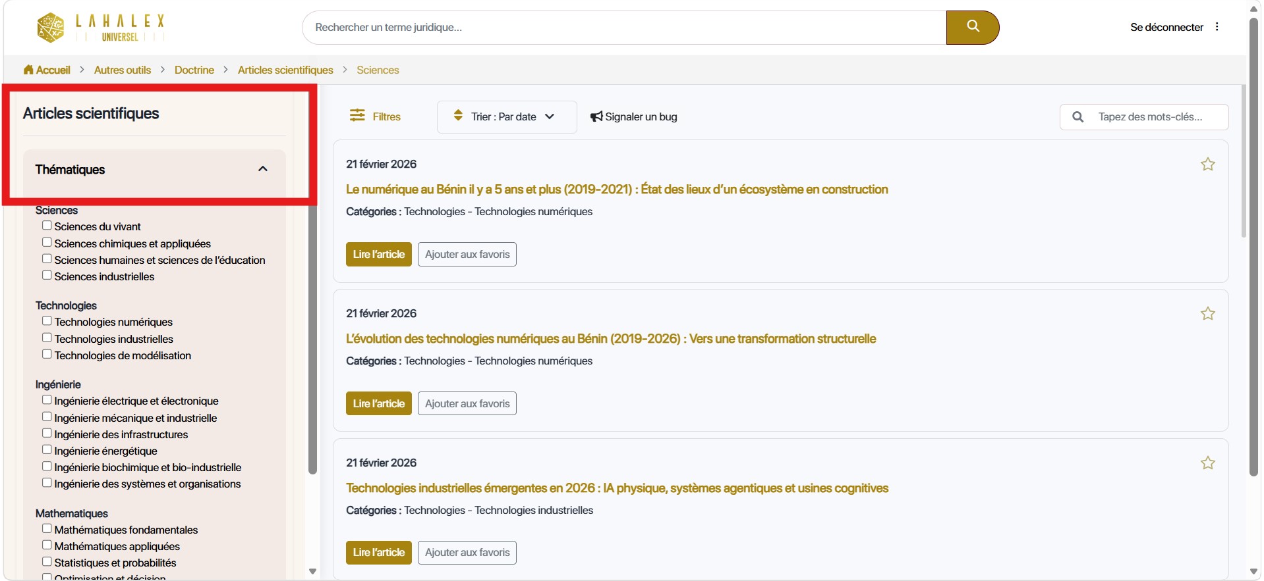Screen dimensions: 1264x581
Task: Check Statistiques et probabilités
Action: point(47,562)
